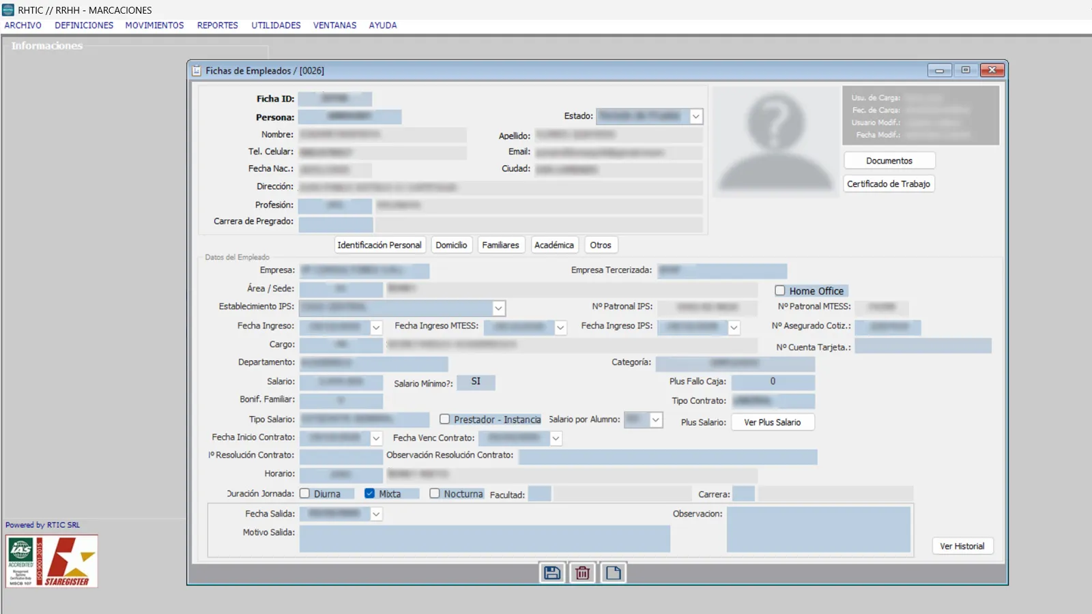Image resolution: width=1092 pixels, height=614 pixels.
Task: Click the Certificado de Trabajo button
Action: pyautogui.click(x=889, y=184)
